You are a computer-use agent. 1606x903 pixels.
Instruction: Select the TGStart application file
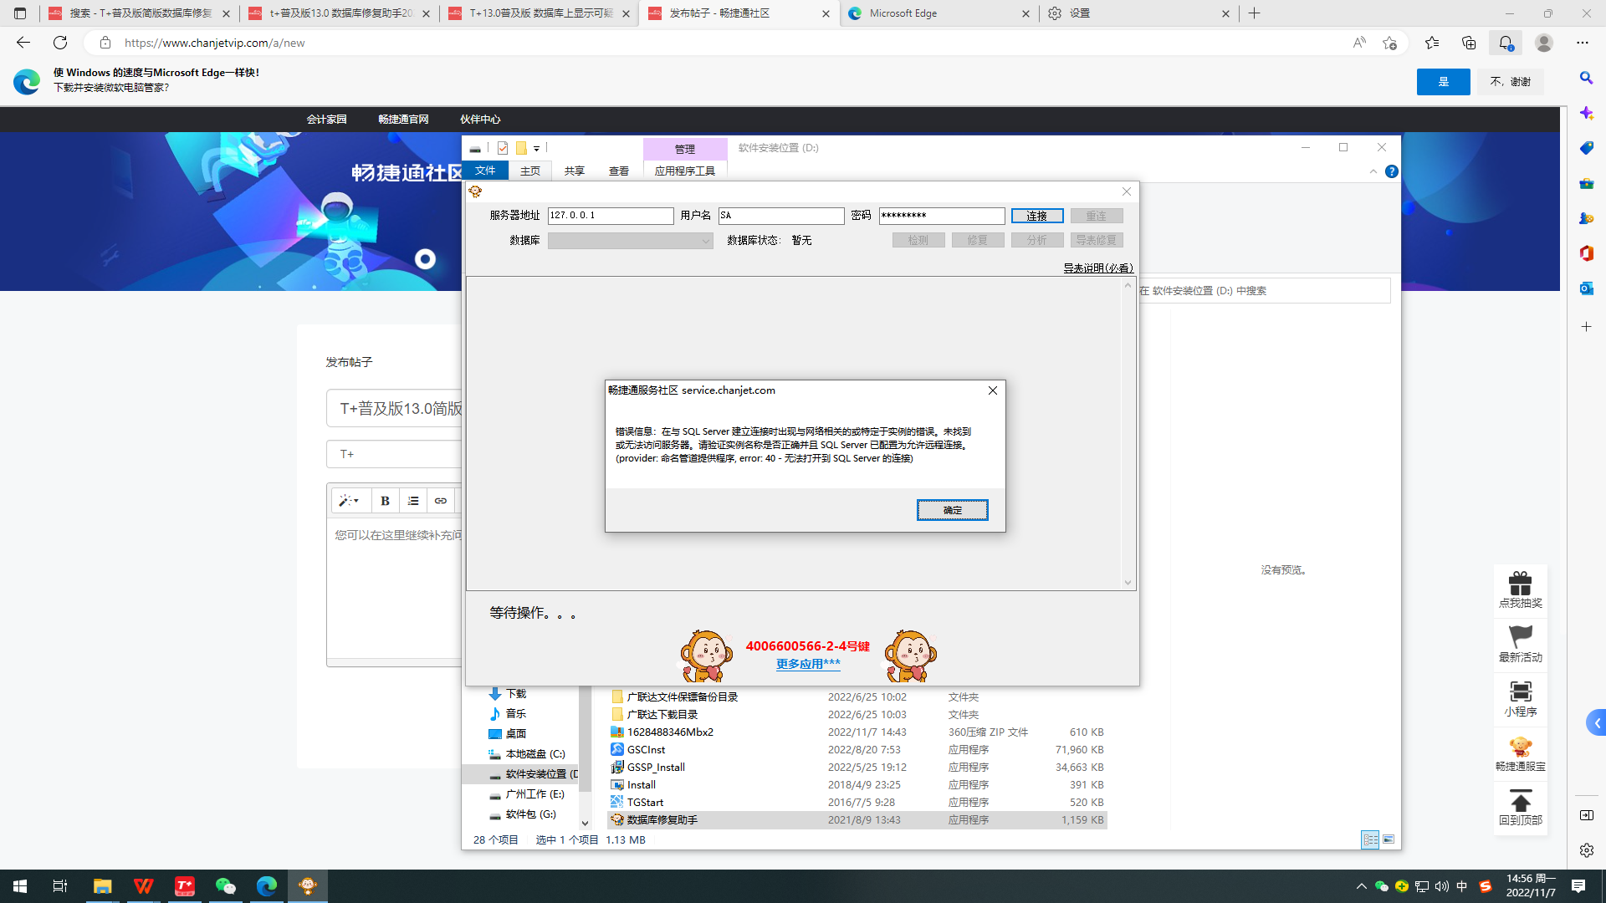click(857, 803)
